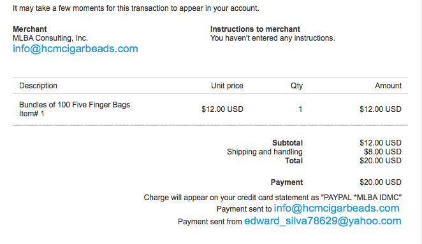Viewport: 422px width, 244px height.
Task: Click 'You haven't entered any instructions.' text
Action: pos(273,38)
